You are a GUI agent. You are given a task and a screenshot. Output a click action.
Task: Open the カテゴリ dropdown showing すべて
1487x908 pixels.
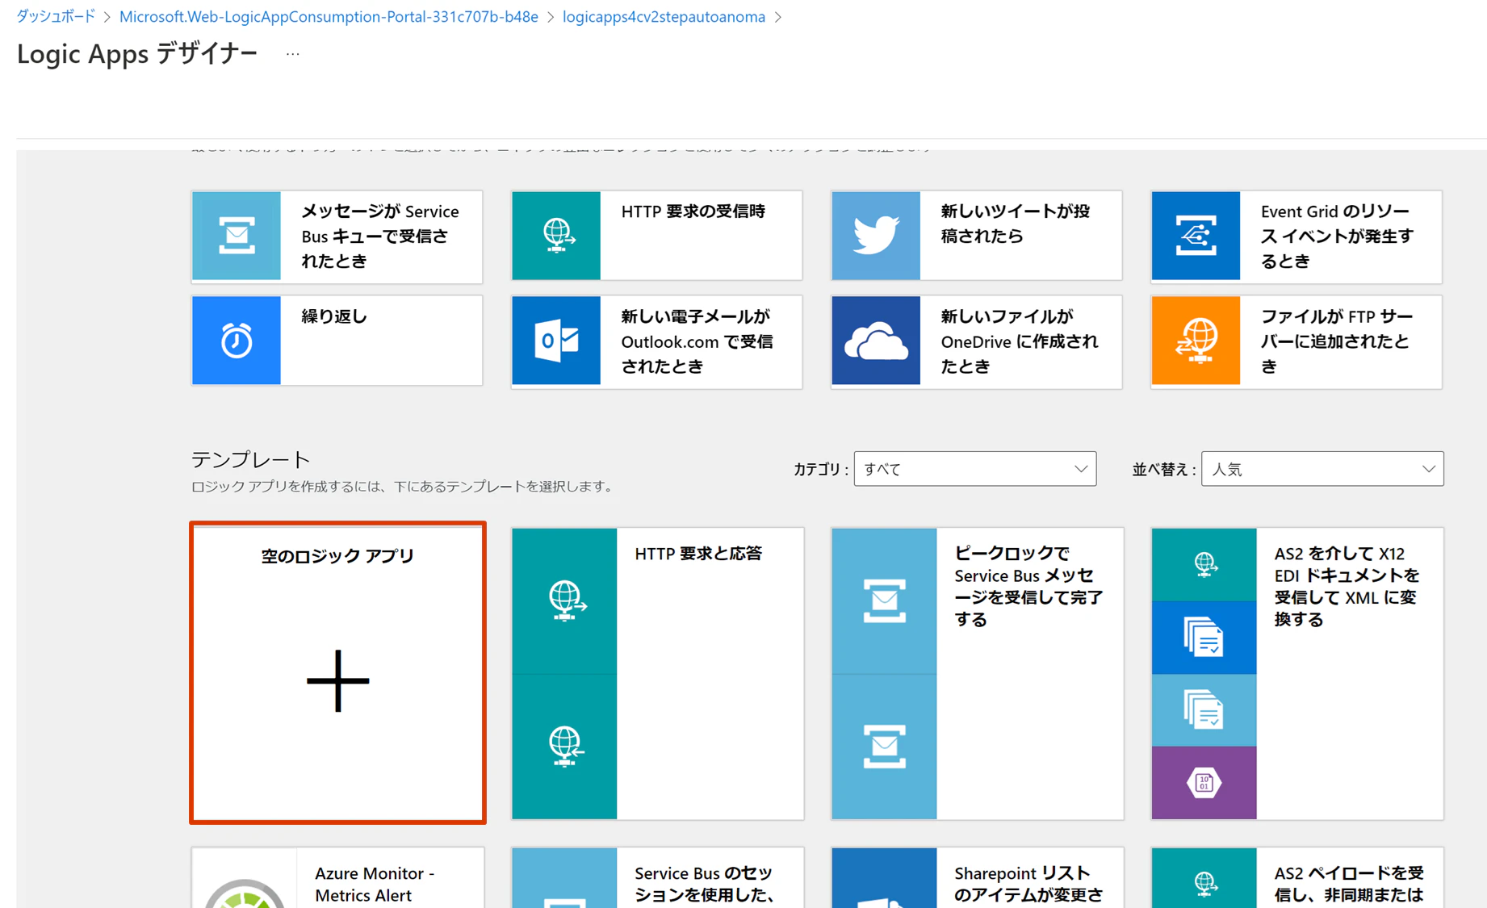click(974, 469)
